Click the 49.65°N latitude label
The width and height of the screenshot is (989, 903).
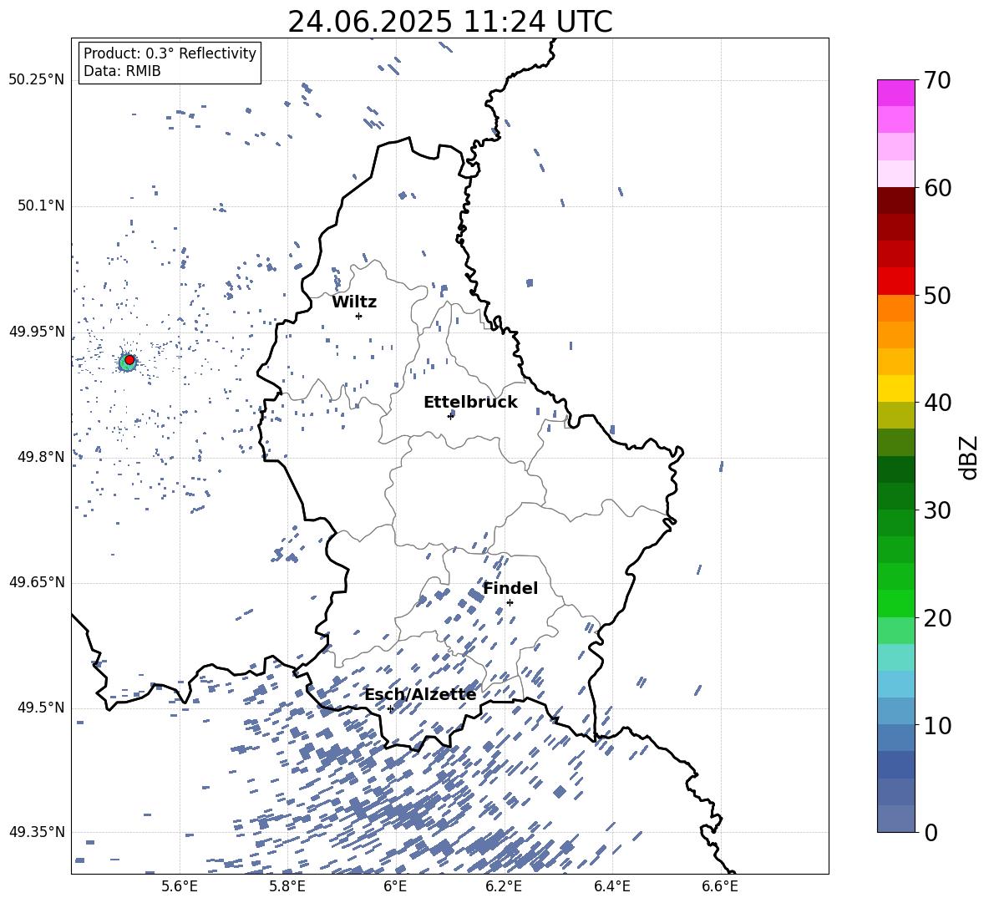click(37, 582)
